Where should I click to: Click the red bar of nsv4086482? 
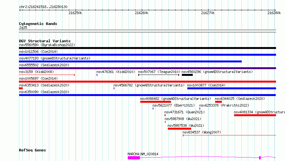point(156,102)
